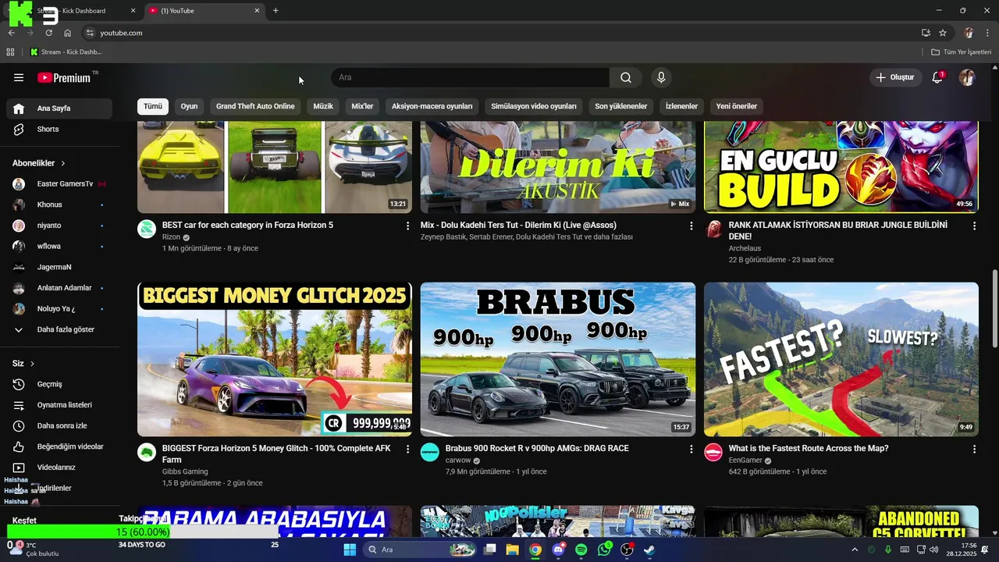
Task: Open JagermaN subscription channel
Action: [59, 267]
